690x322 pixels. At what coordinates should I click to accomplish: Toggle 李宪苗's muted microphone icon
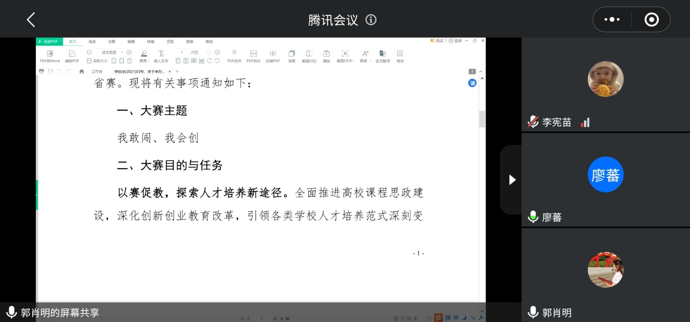coord(533,122)
